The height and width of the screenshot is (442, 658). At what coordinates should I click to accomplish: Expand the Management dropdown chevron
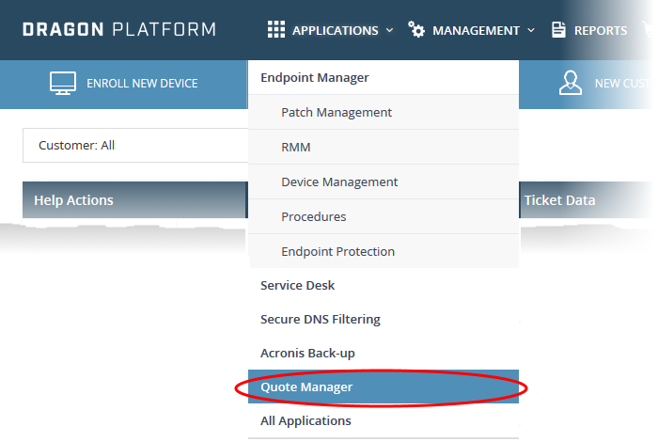pyautogui.click(x=531, y=30)
